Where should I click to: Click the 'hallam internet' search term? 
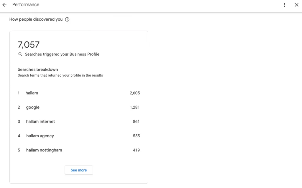pos(40,121)
